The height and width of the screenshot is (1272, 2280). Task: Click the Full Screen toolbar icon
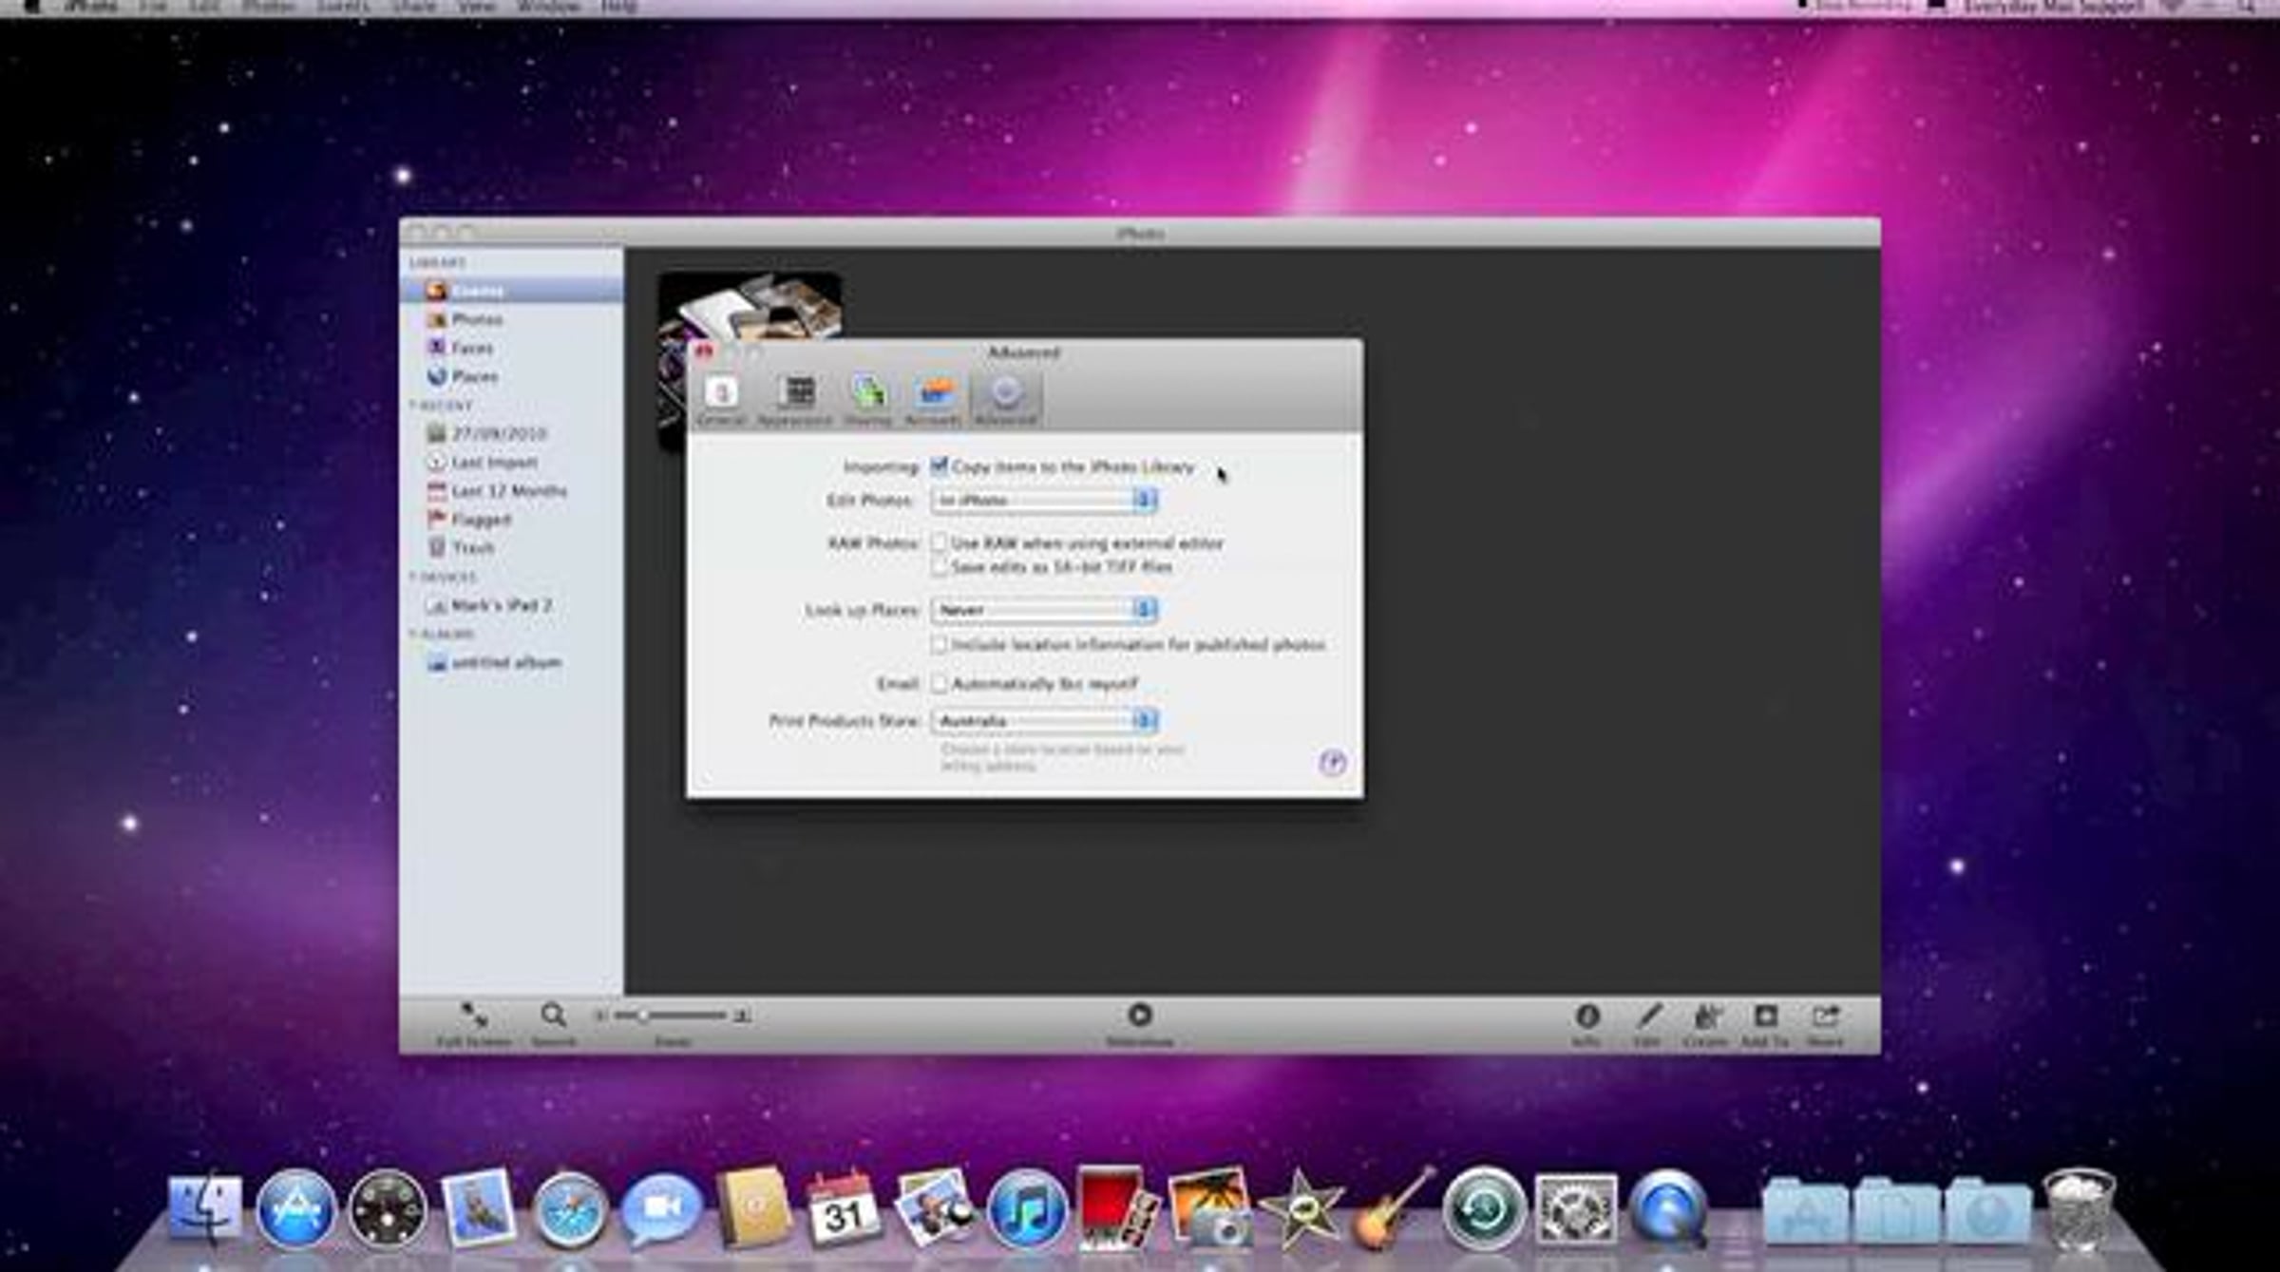coord(473,1016)
